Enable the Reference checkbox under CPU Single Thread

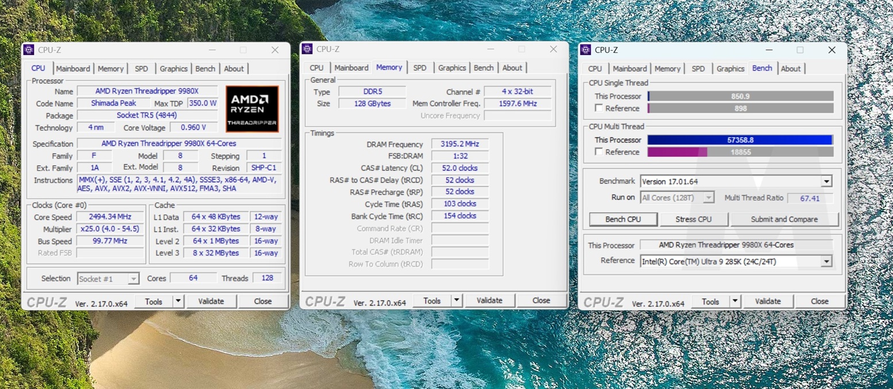click(x=599, y=108)
